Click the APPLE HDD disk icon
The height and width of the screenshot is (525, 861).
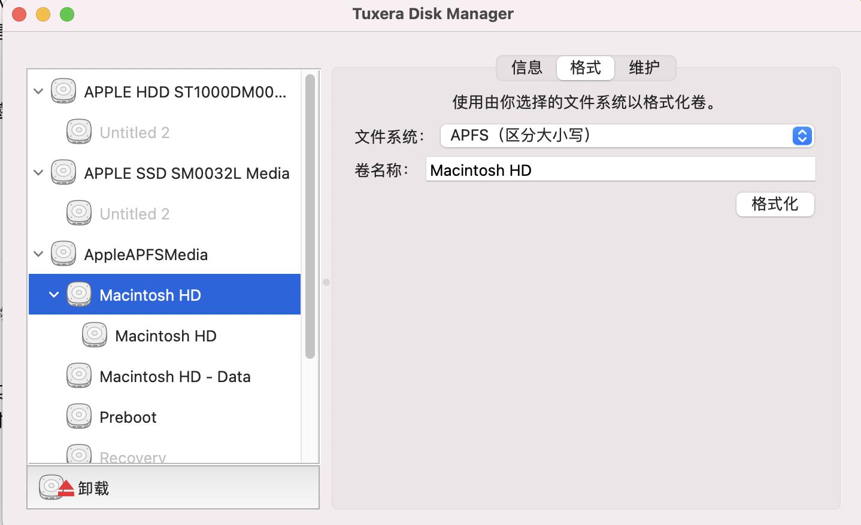63,91
